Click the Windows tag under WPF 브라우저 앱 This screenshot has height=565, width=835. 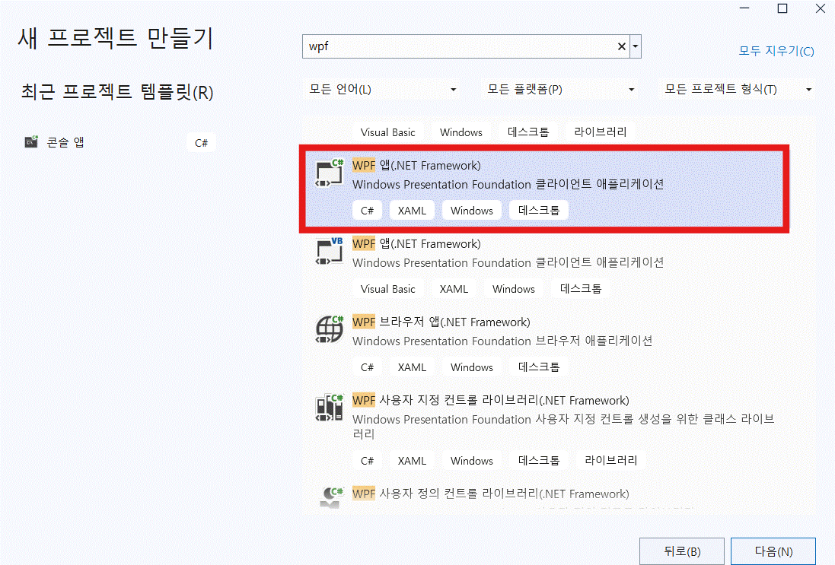(x=472, y=367)
